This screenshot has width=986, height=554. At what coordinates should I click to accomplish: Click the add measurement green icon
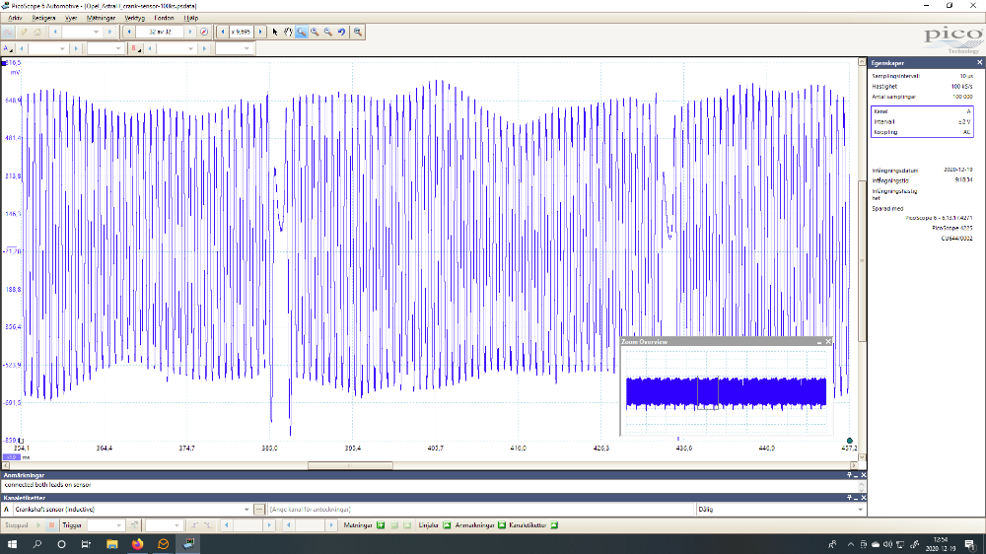[x=380, y=526]
